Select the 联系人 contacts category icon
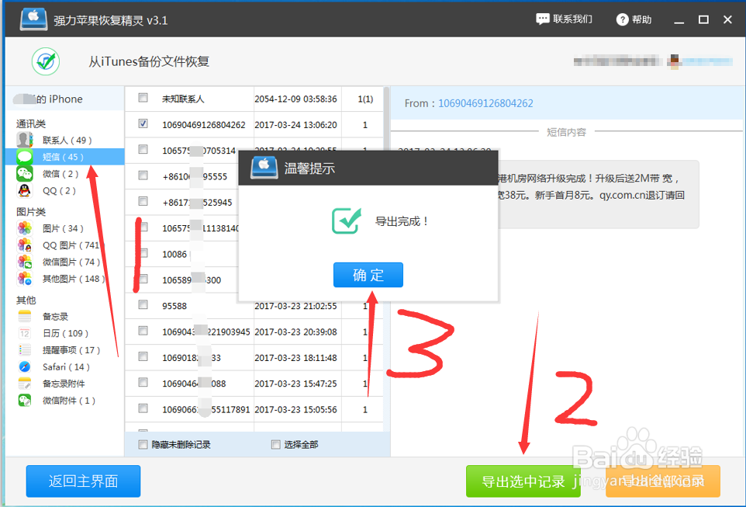Screen dimensions: 746x507 coord(23,139)
